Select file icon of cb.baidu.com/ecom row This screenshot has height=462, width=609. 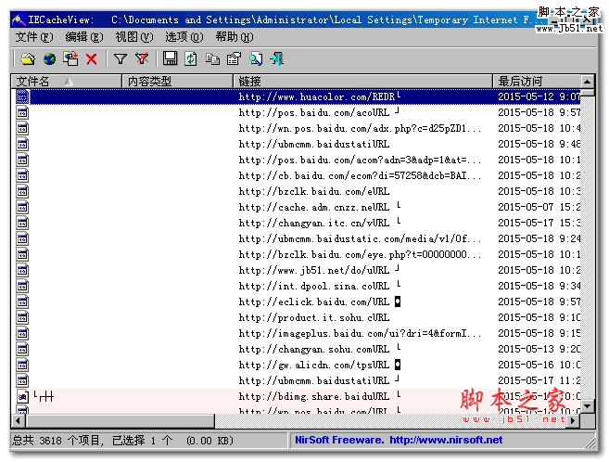pos(22,175)
